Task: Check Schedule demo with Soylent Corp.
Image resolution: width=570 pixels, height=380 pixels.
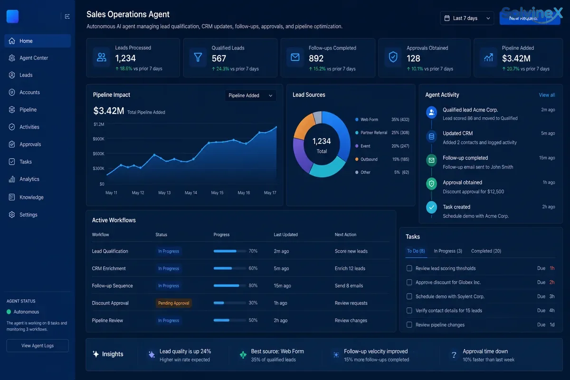Action: coord(409,296)
